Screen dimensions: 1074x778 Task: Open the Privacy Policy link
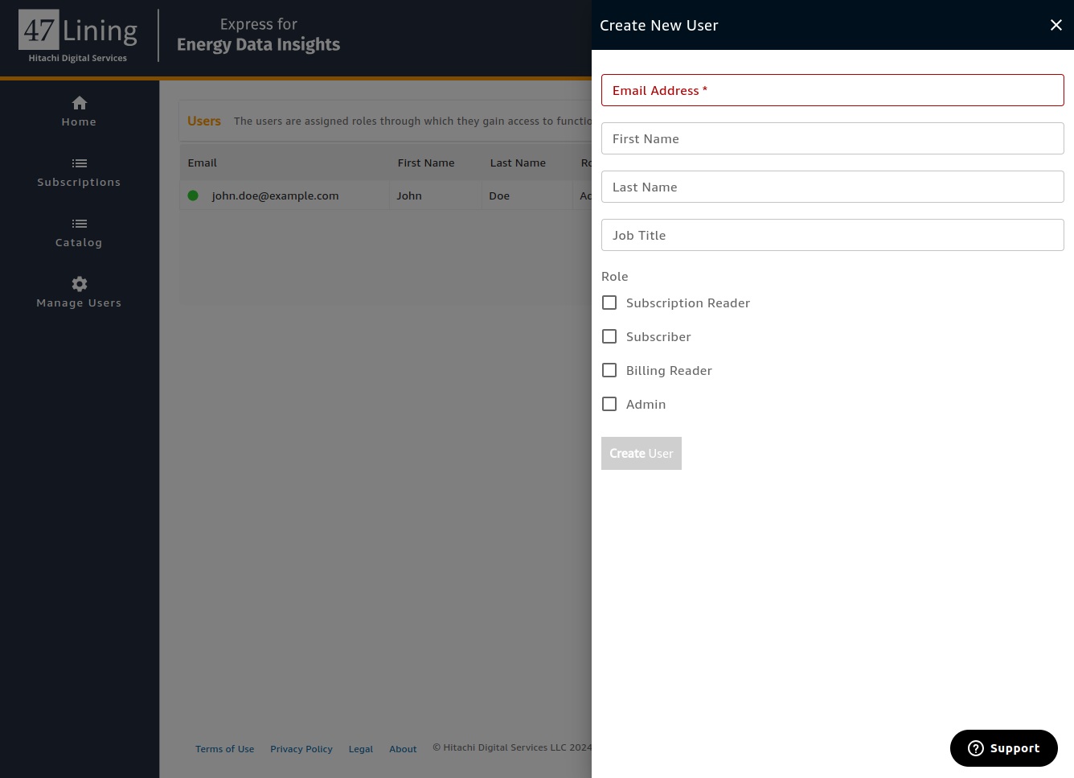click(x=301, y=749)
